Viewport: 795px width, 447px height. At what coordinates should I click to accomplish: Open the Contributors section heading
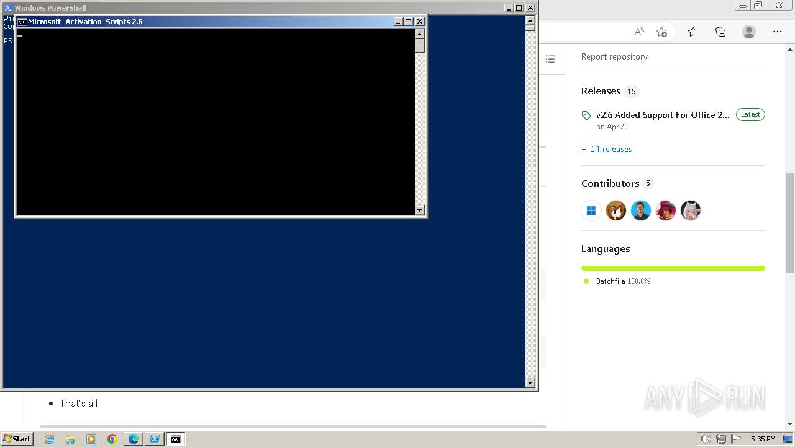point(610,183)
